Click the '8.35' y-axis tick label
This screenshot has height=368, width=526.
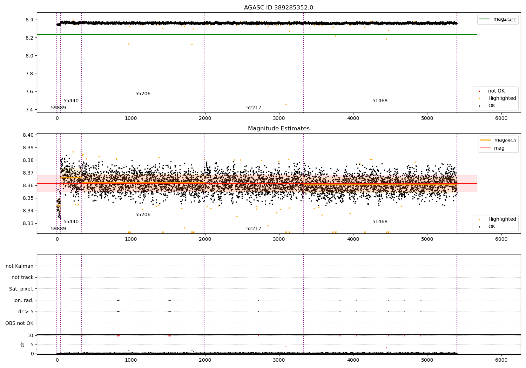[x=28, y=198]
